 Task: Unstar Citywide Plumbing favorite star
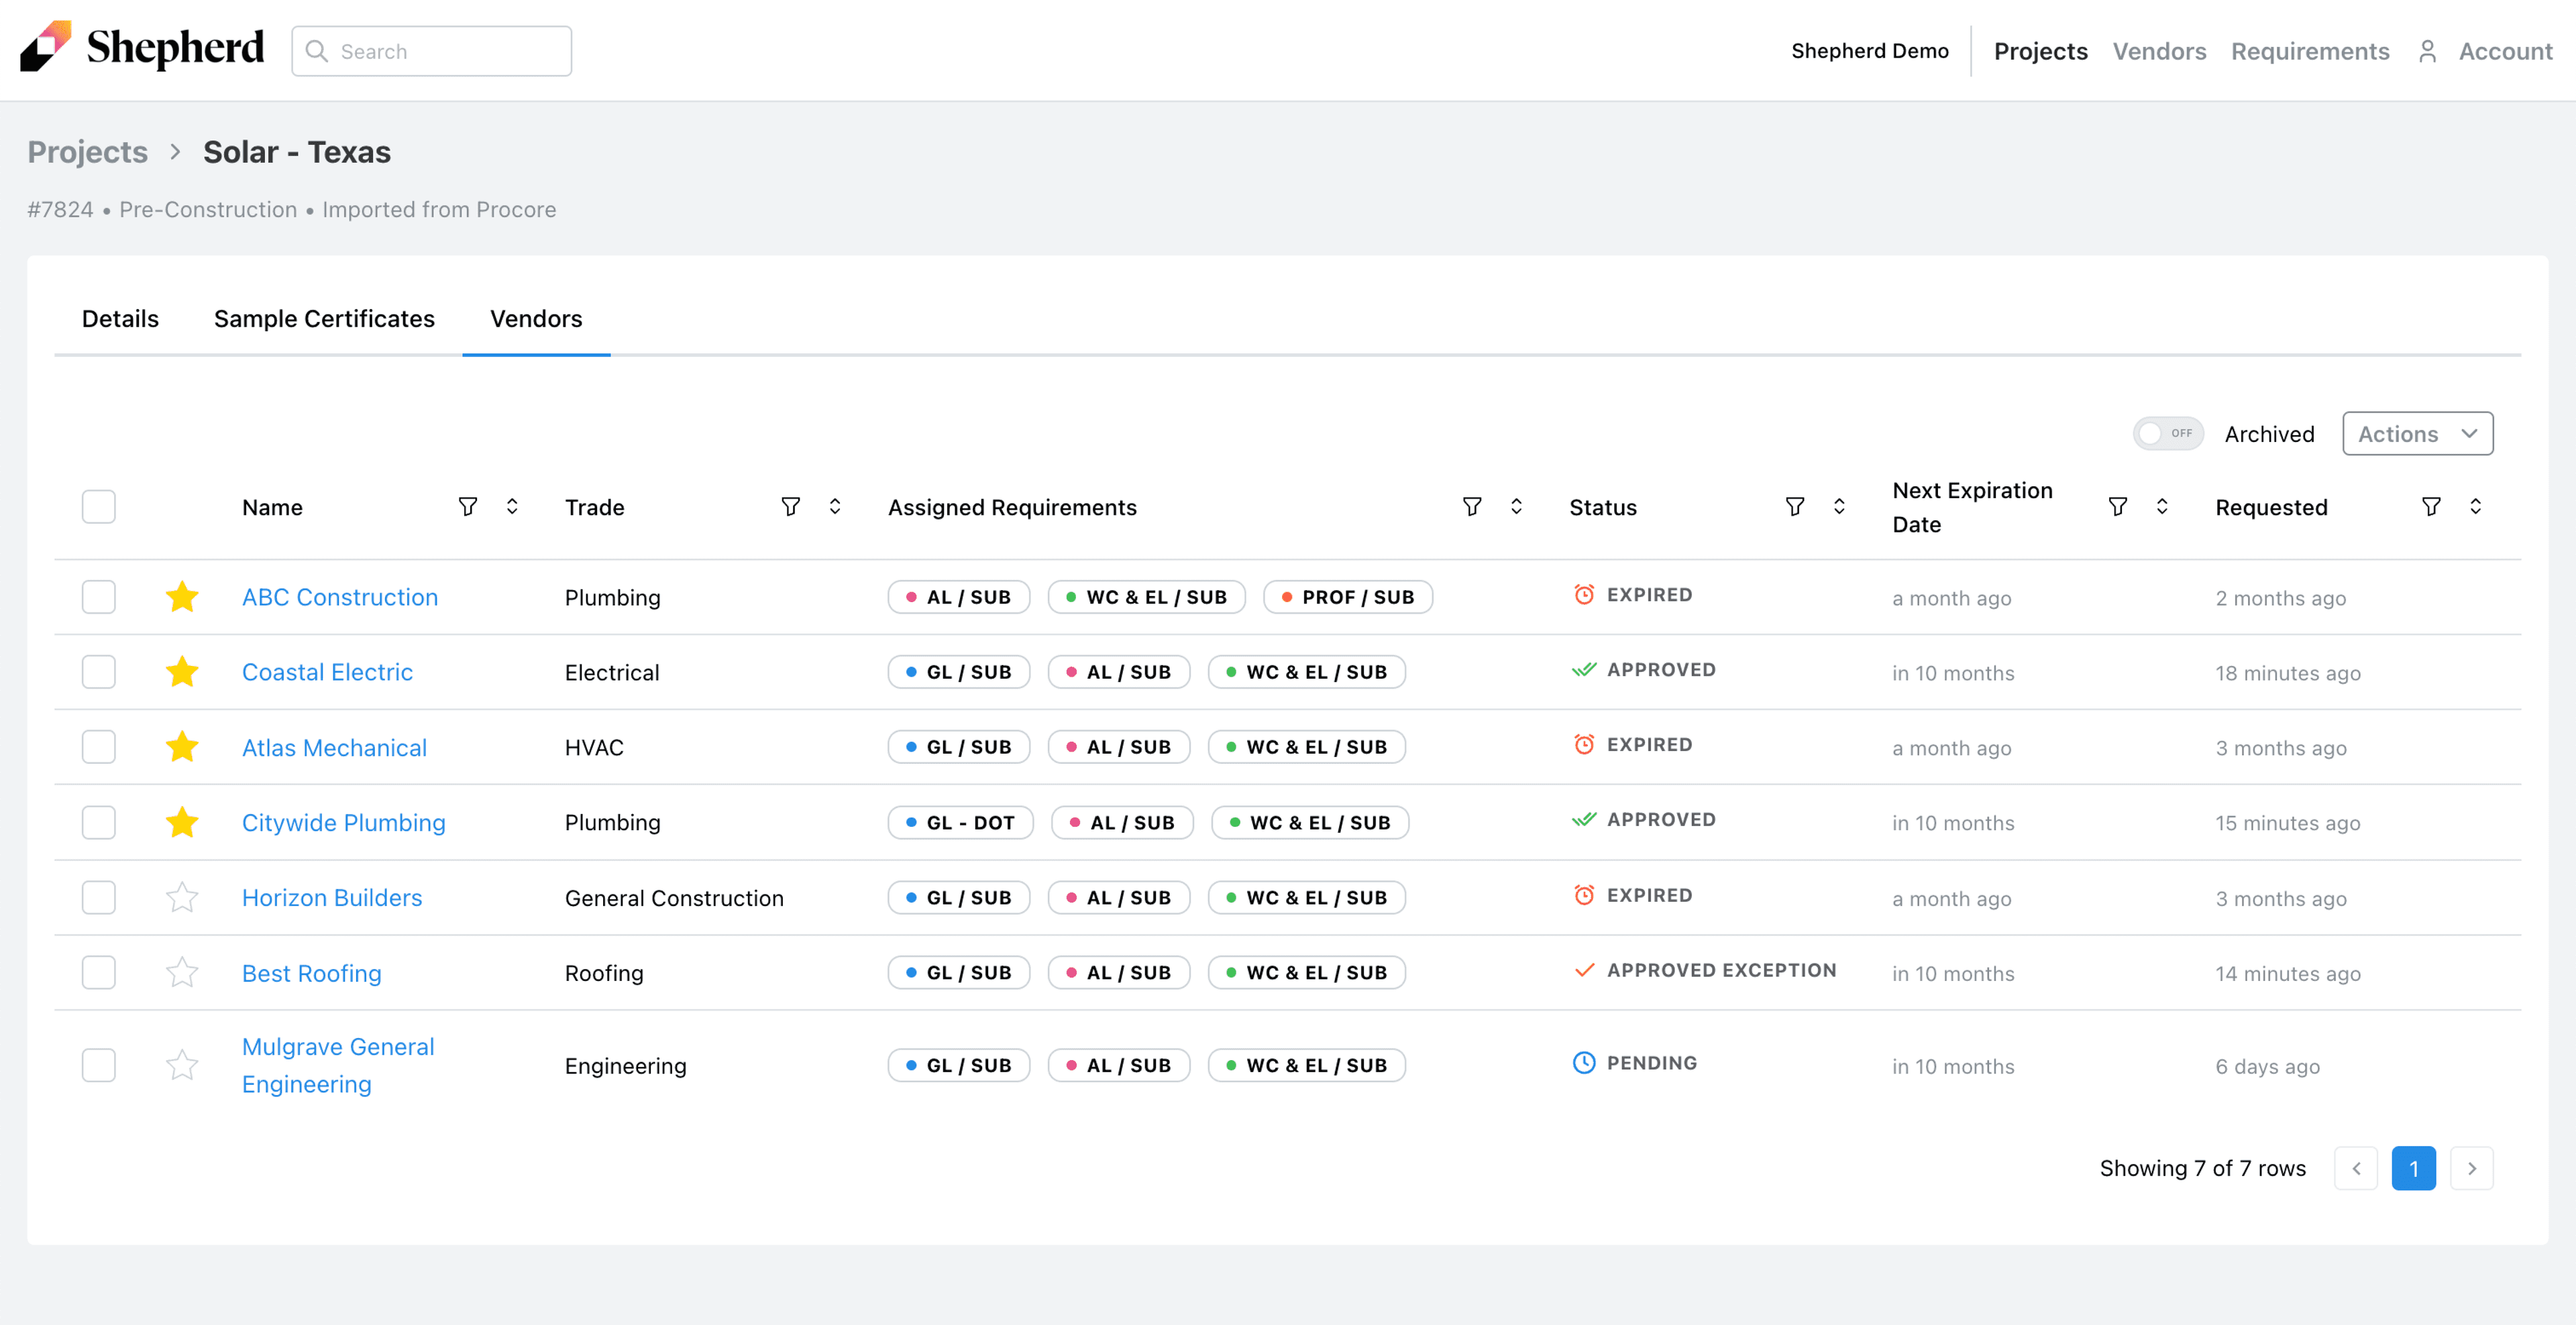182,822
